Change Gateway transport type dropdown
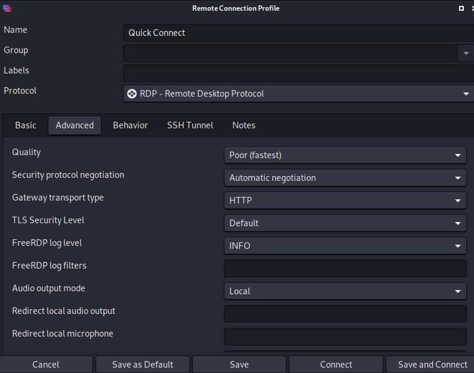Screen dimensions: 474x373 point(344,201)
